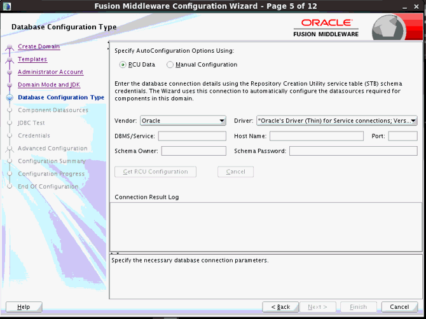
Task: Click the Help button
Action: point(24,307)
